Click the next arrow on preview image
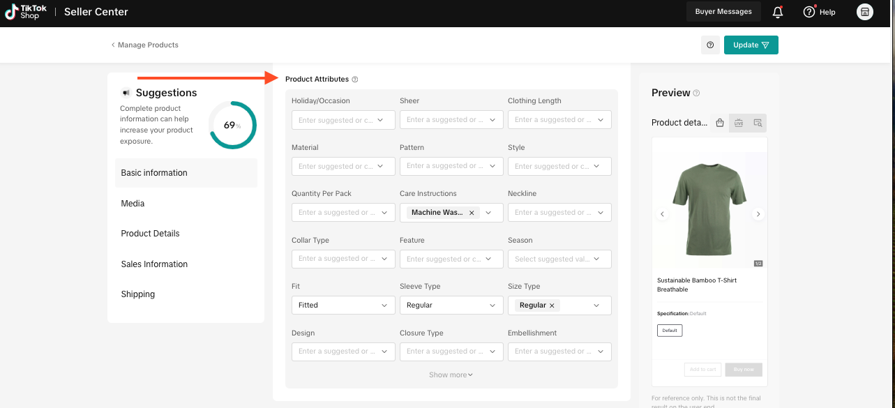 pyautogui.click(x=758, y=214)
